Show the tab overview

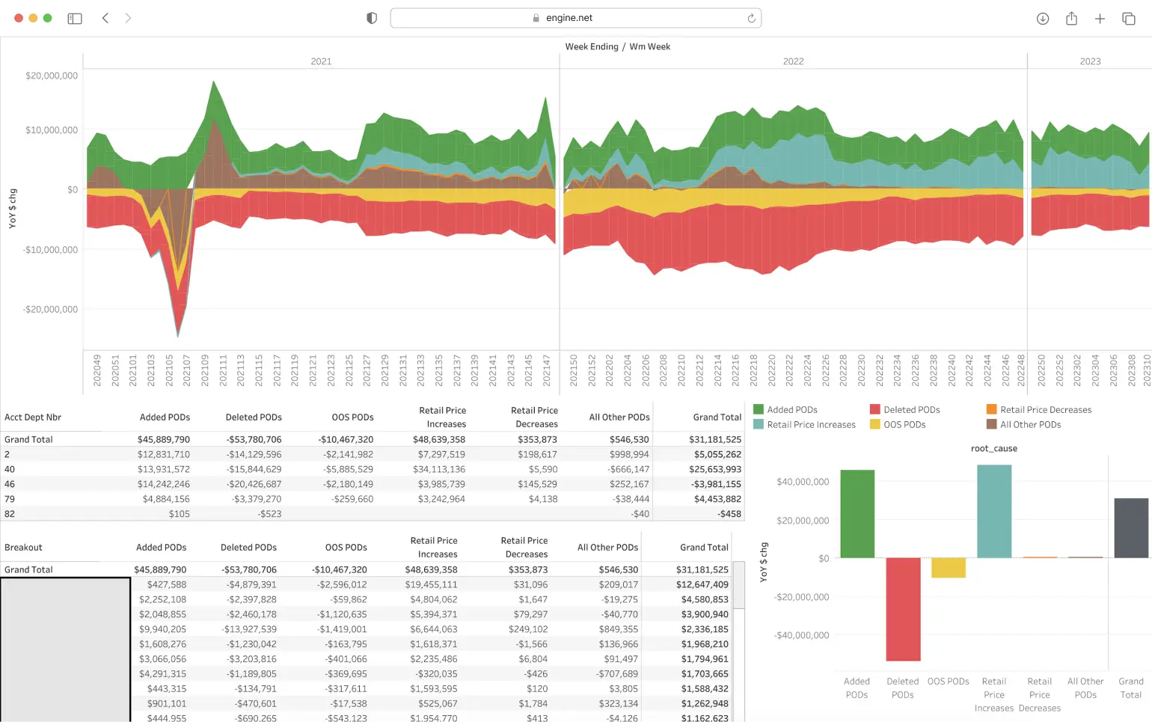click(x=1129, y=18)
